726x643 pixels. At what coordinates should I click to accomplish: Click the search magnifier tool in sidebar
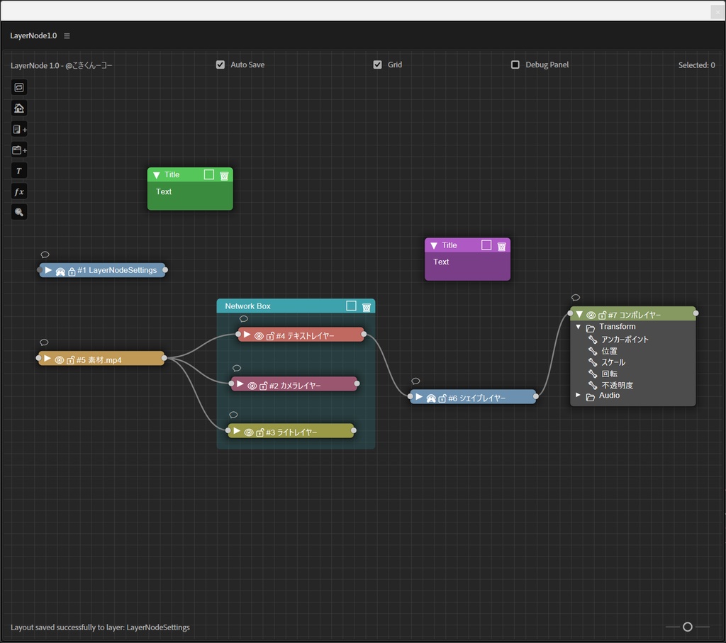point(18,211)
